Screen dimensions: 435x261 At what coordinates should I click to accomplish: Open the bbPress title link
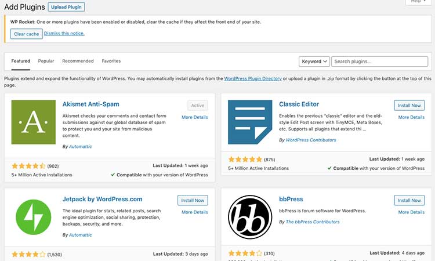point(291,199)
